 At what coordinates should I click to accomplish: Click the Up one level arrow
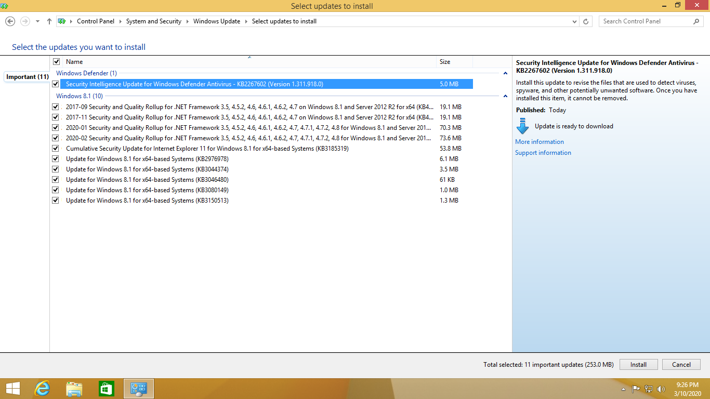49,21
